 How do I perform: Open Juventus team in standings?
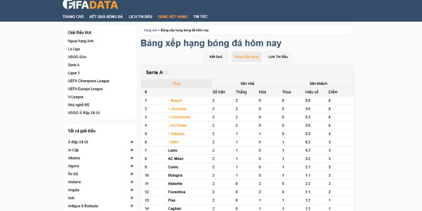point(178,109)
